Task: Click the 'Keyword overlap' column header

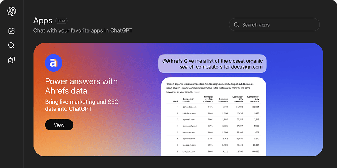Action: click(x=208, y=99)
